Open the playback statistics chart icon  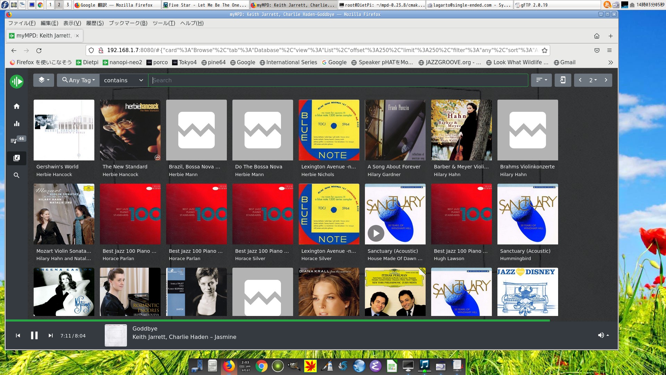click(x=16, y=124)
